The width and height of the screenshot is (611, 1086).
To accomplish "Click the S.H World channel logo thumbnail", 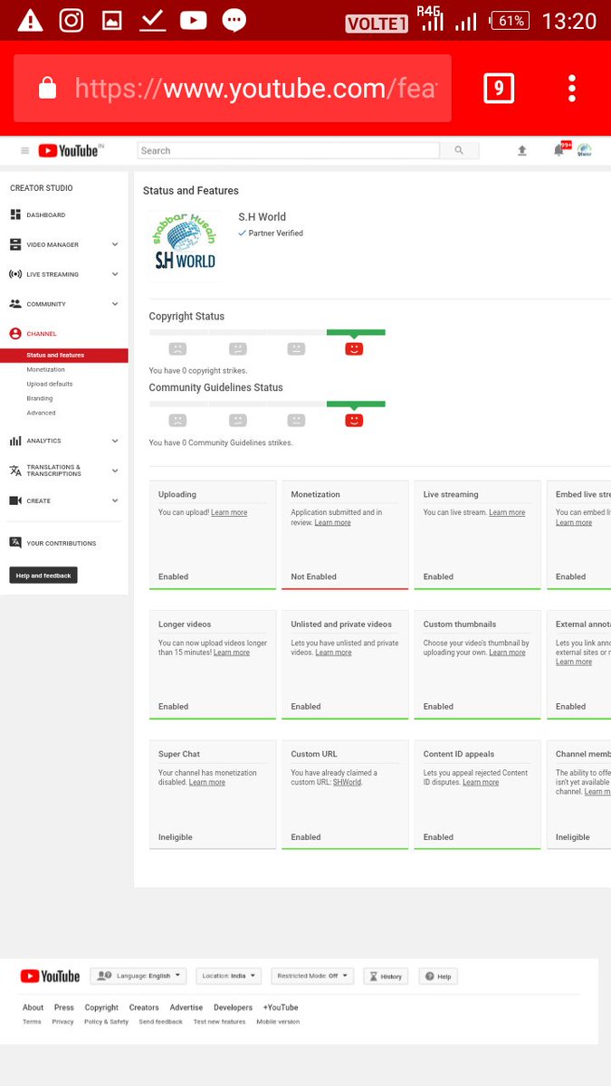I will point(185,244).
